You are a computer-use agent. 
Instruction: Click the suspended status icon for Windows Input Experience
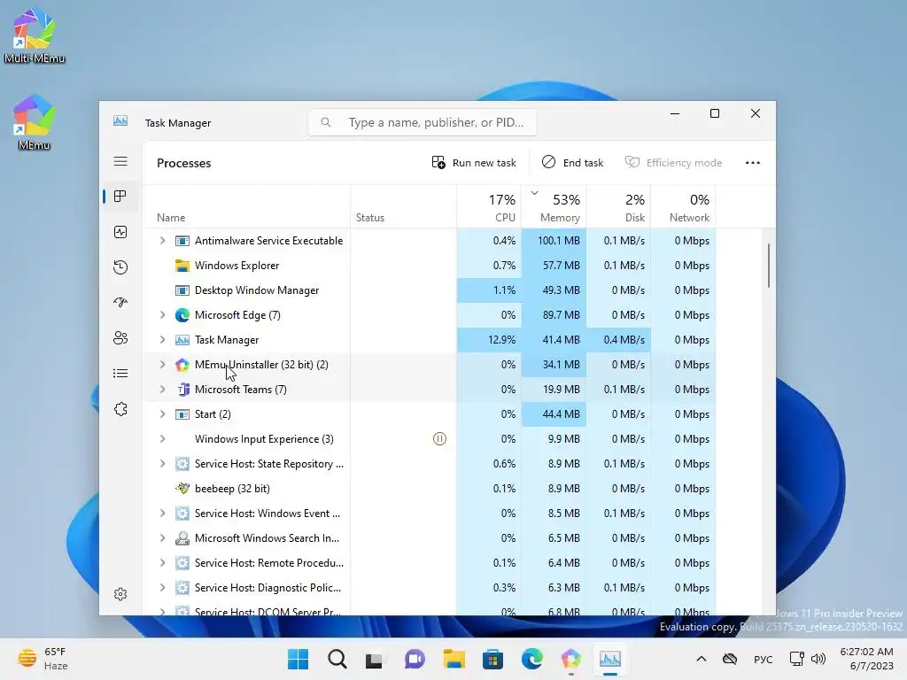coord(439,439)
